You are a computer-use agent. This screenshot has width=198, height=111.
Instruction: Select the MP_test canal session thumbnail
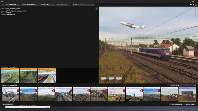[152, 94]
